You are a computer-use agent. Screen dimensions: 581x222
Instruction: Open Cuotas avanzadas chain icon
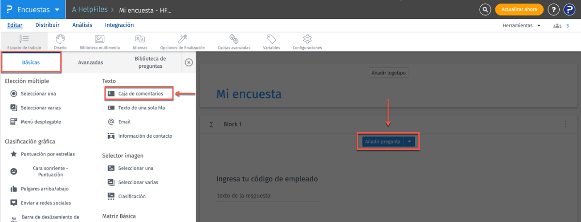pos(234,39)
